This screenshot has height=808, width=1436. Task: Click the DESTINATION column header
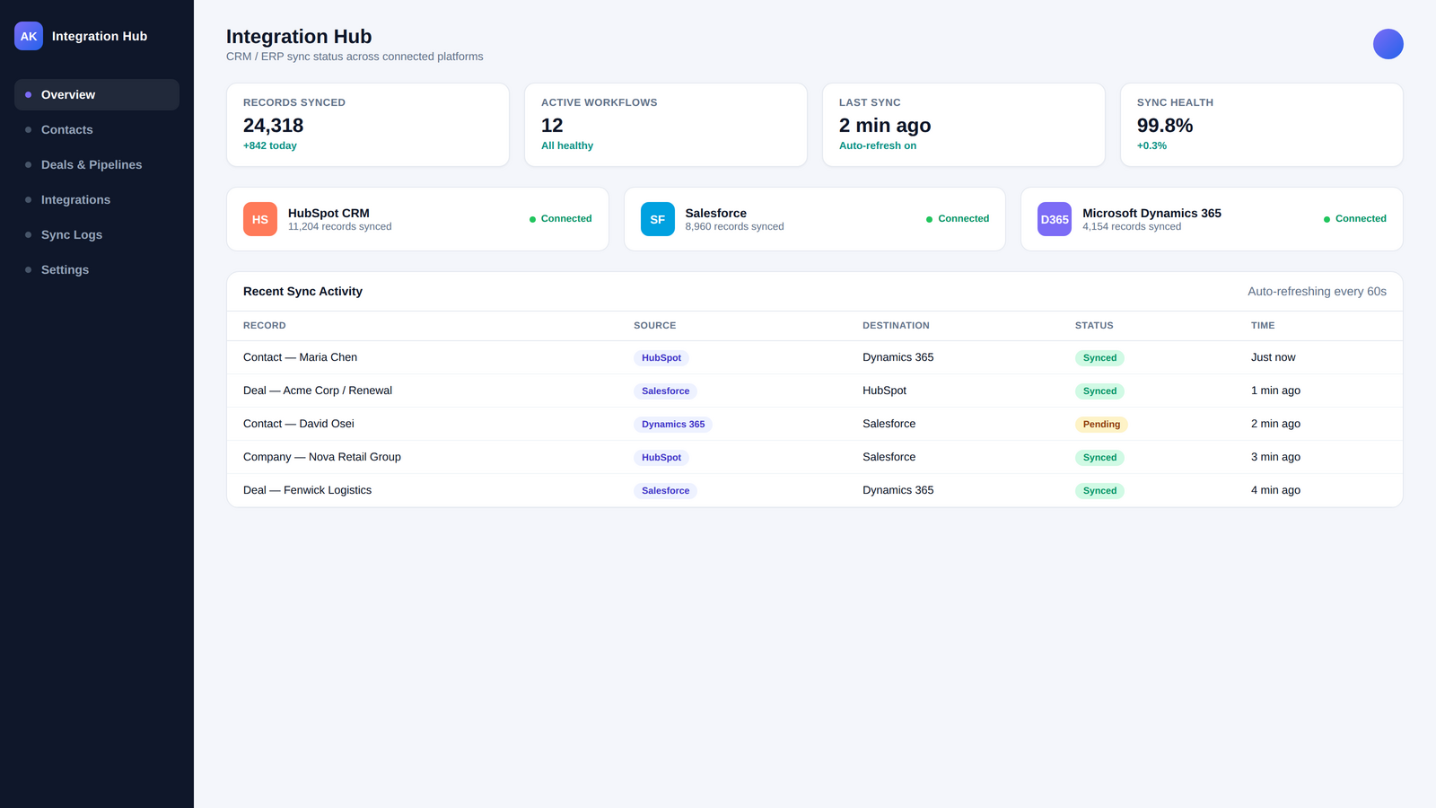896,326
